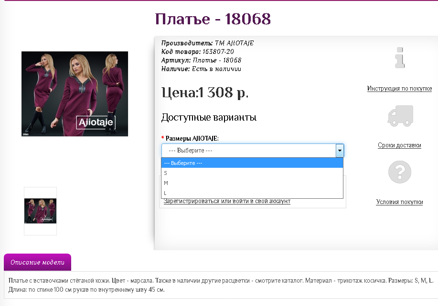Click the Код товара: 163807-20 line

tap(197, 51)
